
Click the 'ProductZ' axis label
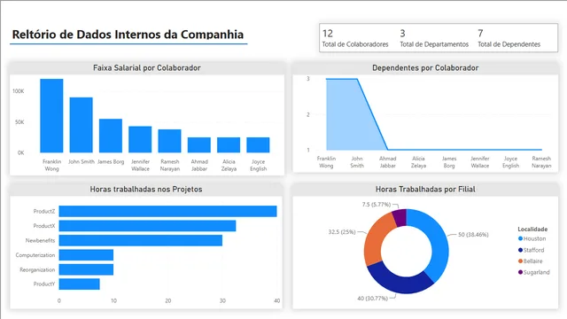(x=44, y=211)
